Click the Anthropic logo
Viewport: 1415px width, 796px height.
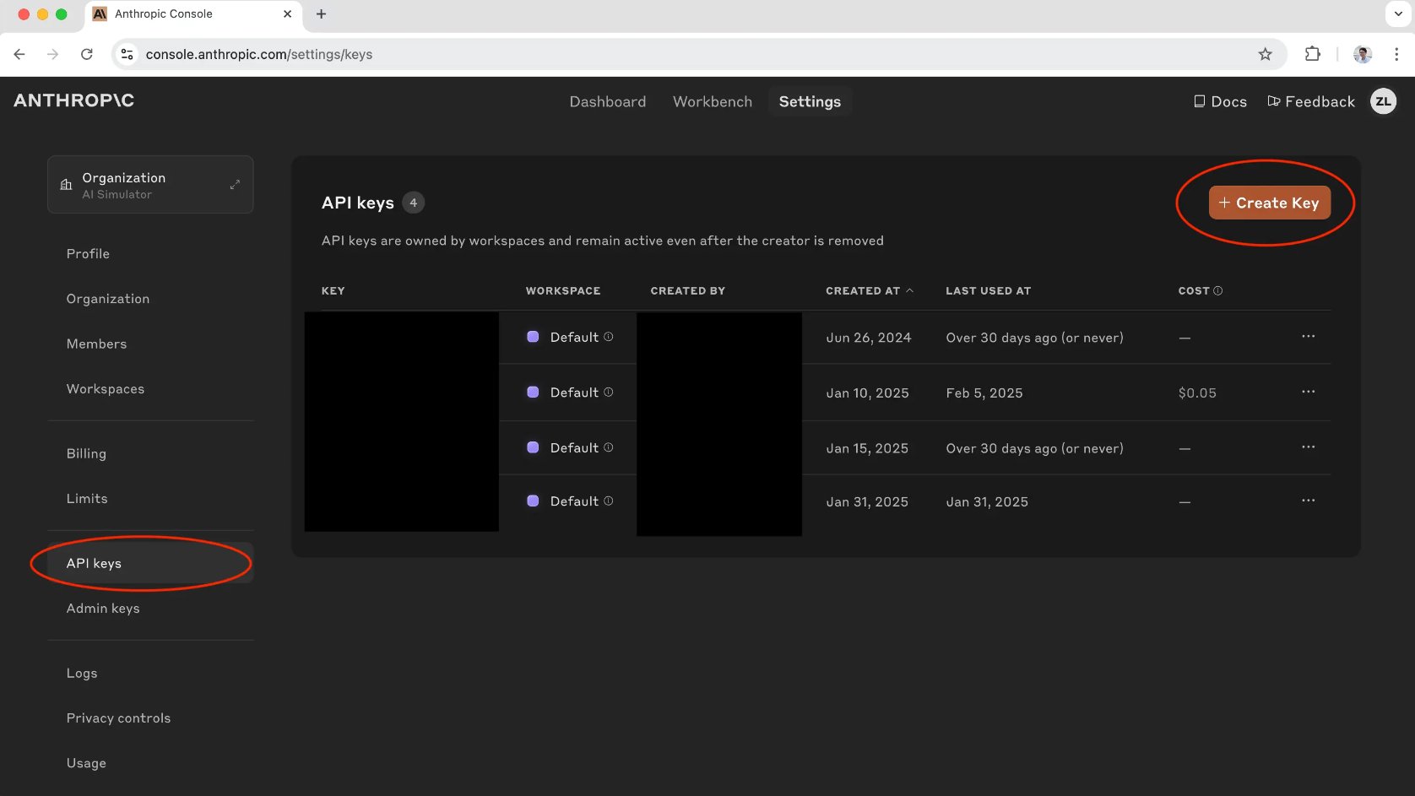tap(74, 100)
